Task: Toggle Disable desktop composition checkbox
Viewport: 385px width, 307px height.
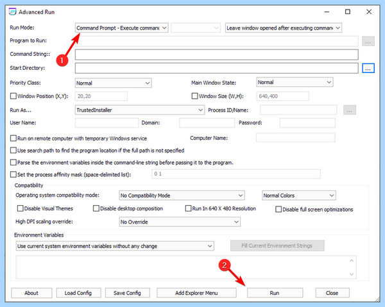Action: [x=96, y=208]
